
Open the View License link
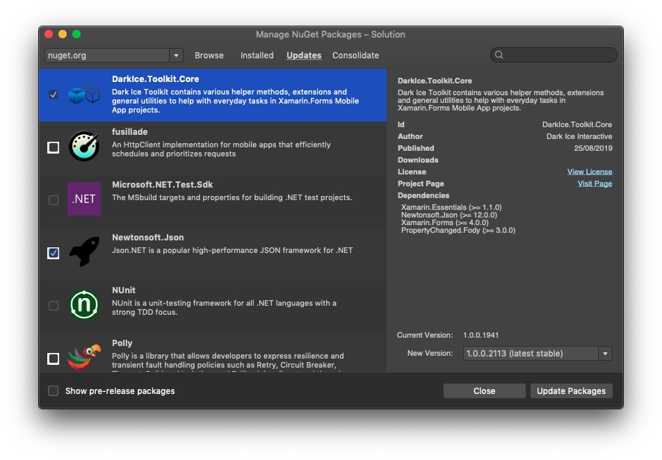590,172
